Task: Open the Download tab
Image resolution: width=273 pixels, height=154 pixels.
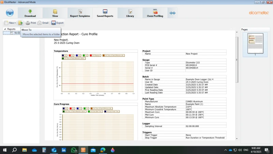Action: [x=30, y=13]
